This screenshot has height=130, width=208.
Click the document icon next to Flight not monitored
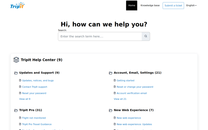(20, 118)
